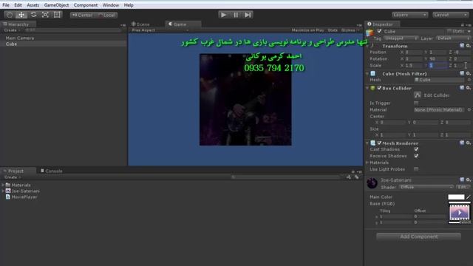
Task: Click the shader Edit button
Action: pyautogui.click(x=463, y=187)
